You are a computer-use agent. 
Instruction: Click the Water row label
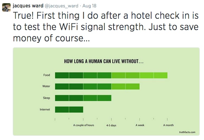click(x=46, y=86)
